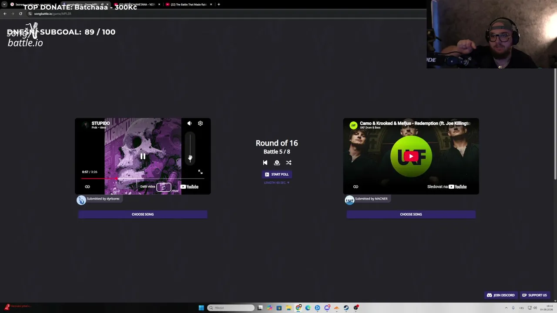This screenshot has width=557, height=313.
Task: Open Microsoft Edge from the taskbar
Action: (308, 308)
